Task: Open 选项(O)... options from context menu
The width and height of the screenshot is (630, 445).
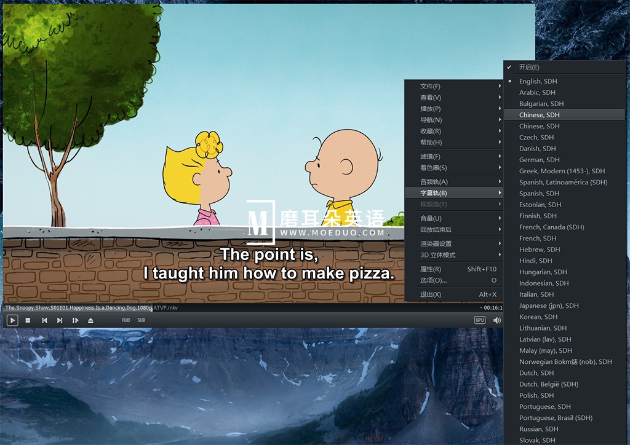Action: [433, 280]
